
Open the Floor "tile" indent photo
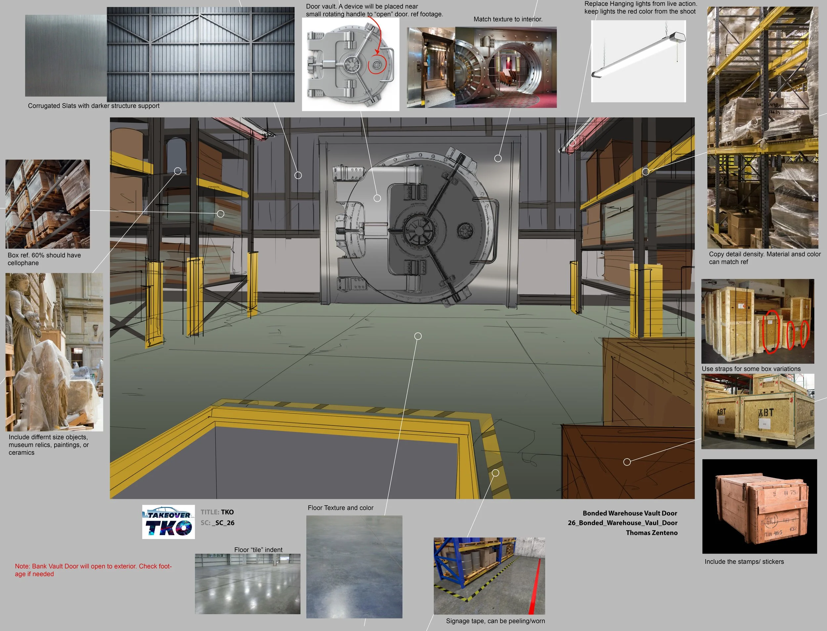tap(247, 584)
